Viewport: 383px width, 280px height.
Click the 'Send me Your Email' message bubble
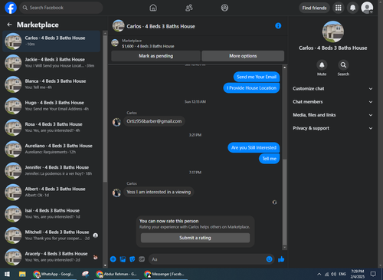[x=257, y=77]
